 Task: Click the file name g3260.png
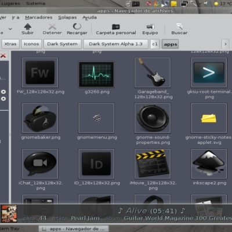pos(97,92)
